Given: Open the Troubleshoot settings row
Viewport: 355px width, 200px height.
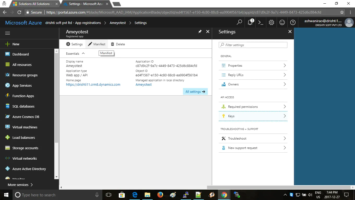Looking at the screenshot, I should [x=253, y=139].
